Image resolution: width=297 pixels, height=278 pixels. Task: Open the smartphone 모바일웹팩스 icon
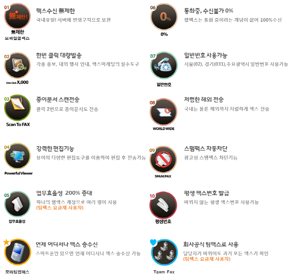point(17,252)
